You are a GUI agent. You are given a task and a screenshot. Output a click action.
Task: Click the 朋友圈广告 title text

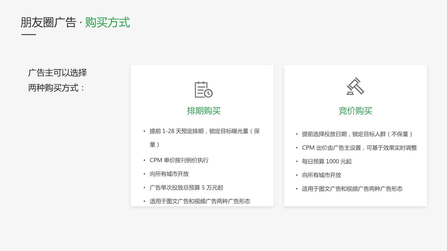(48, 22)
